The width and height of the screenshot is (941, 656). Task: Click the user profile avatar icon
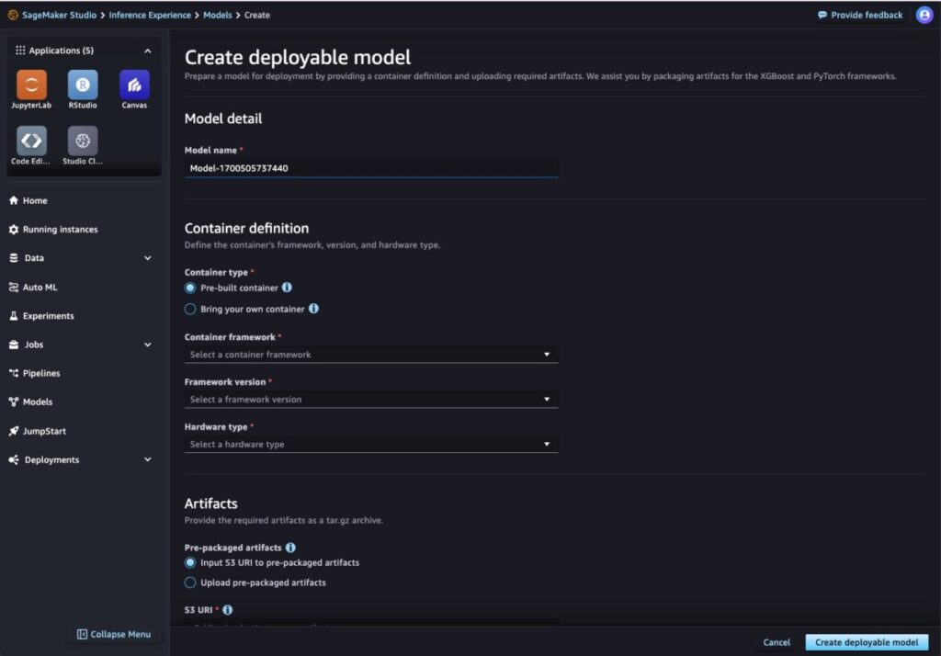[x=924, y=15]
